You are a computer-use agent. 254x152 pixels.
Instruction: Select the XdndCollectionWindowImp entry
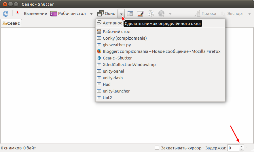(x=160, y=65)
